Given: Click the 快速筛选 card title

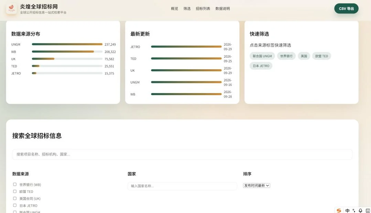Looking at the screenshot, I should pos(259,34).
